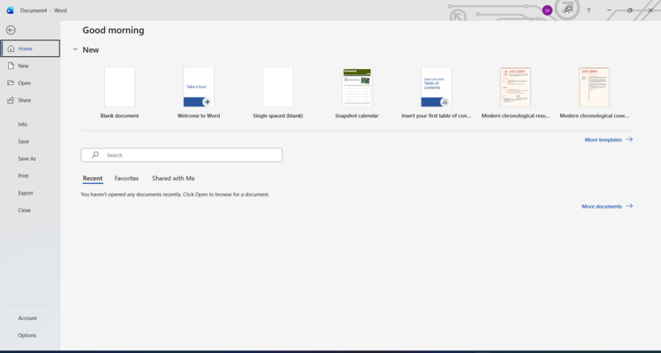The image size is (661, 353).
Task: Open the purple SK account avatar
Action: tap(547, 10)
